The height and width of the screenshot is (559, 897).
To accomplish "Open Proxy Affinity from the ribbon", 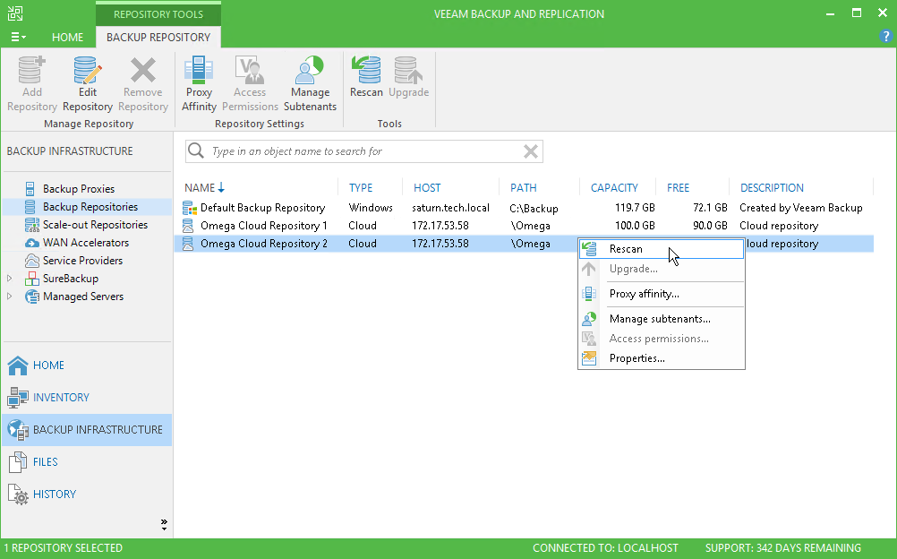I will tap(199, 69).
